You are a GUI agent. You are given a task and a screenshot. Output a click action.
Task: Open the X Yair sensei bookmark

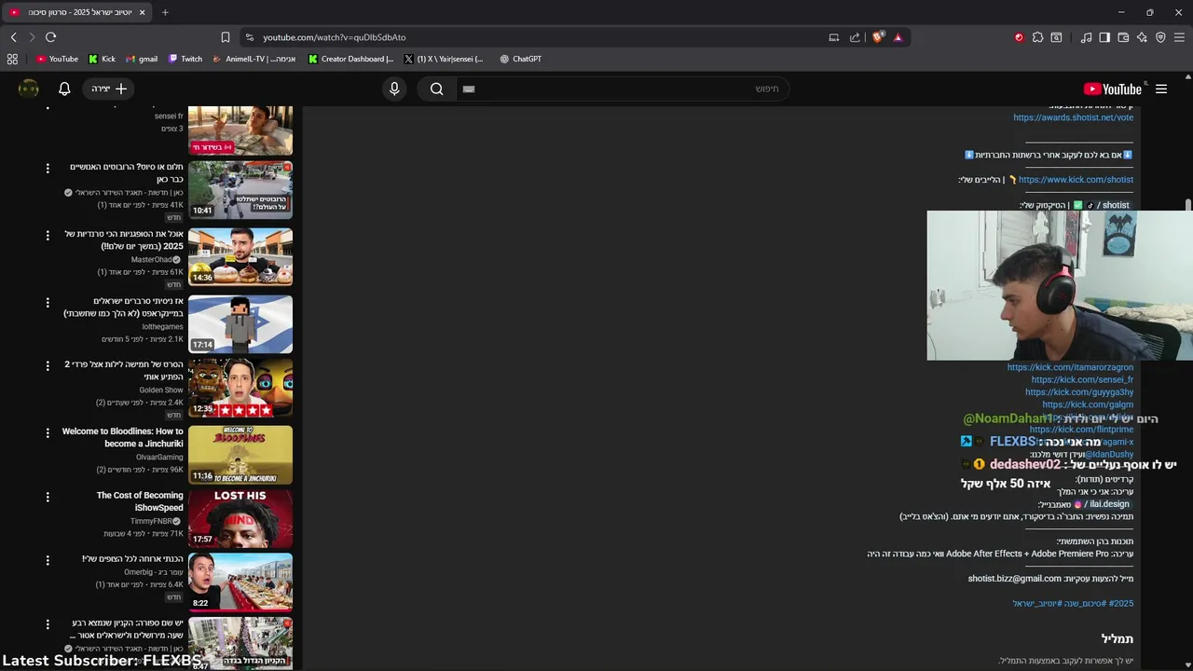pyautogui.click(x=444, y=59)
